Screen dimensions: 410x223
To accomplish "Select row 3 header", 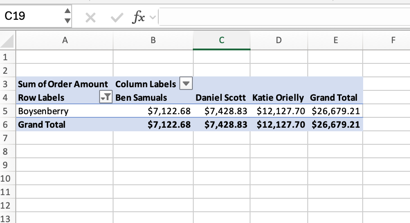I will [x=8, y=84].
